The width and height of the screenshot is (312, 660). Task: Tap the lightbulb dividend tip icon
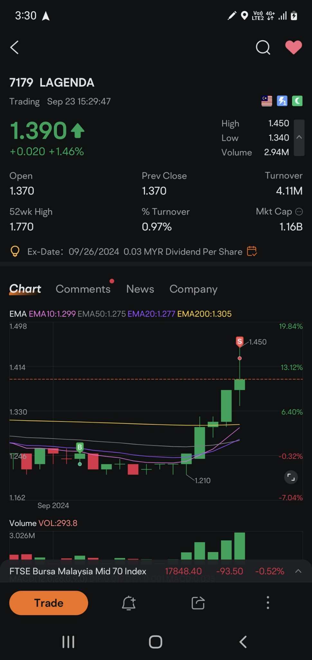15,251
